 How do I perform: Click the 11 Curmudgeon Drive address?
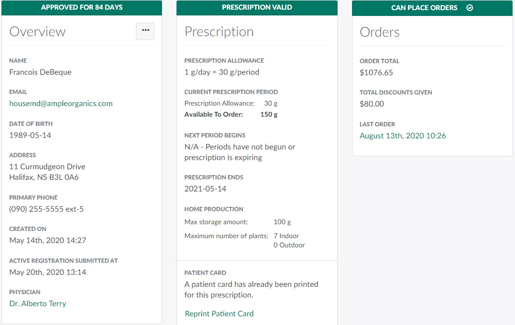[47, 167]
